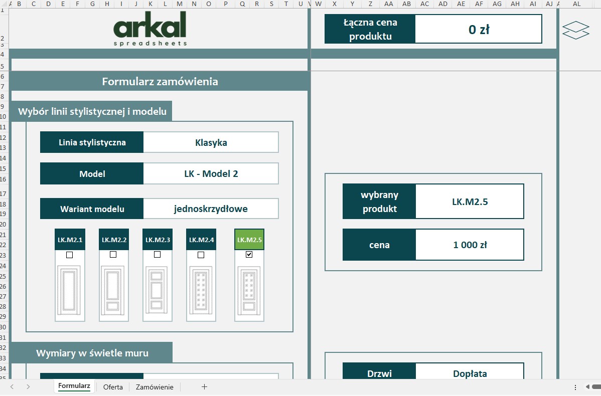Click the green LK.M2.5 label button
Image resolution: width=601 pixels, height=396 pixels.
pos(249,240)
